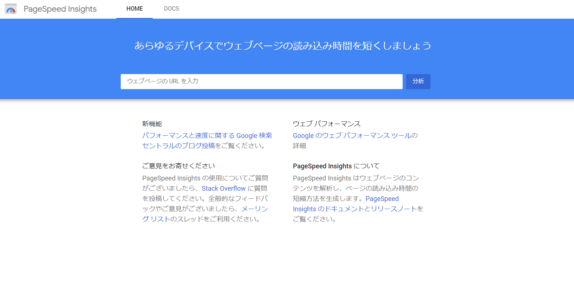Click the のスレッドをご利用ください feedback text
The height and width of the screenshot is (296, 574).
click(215, 219)
